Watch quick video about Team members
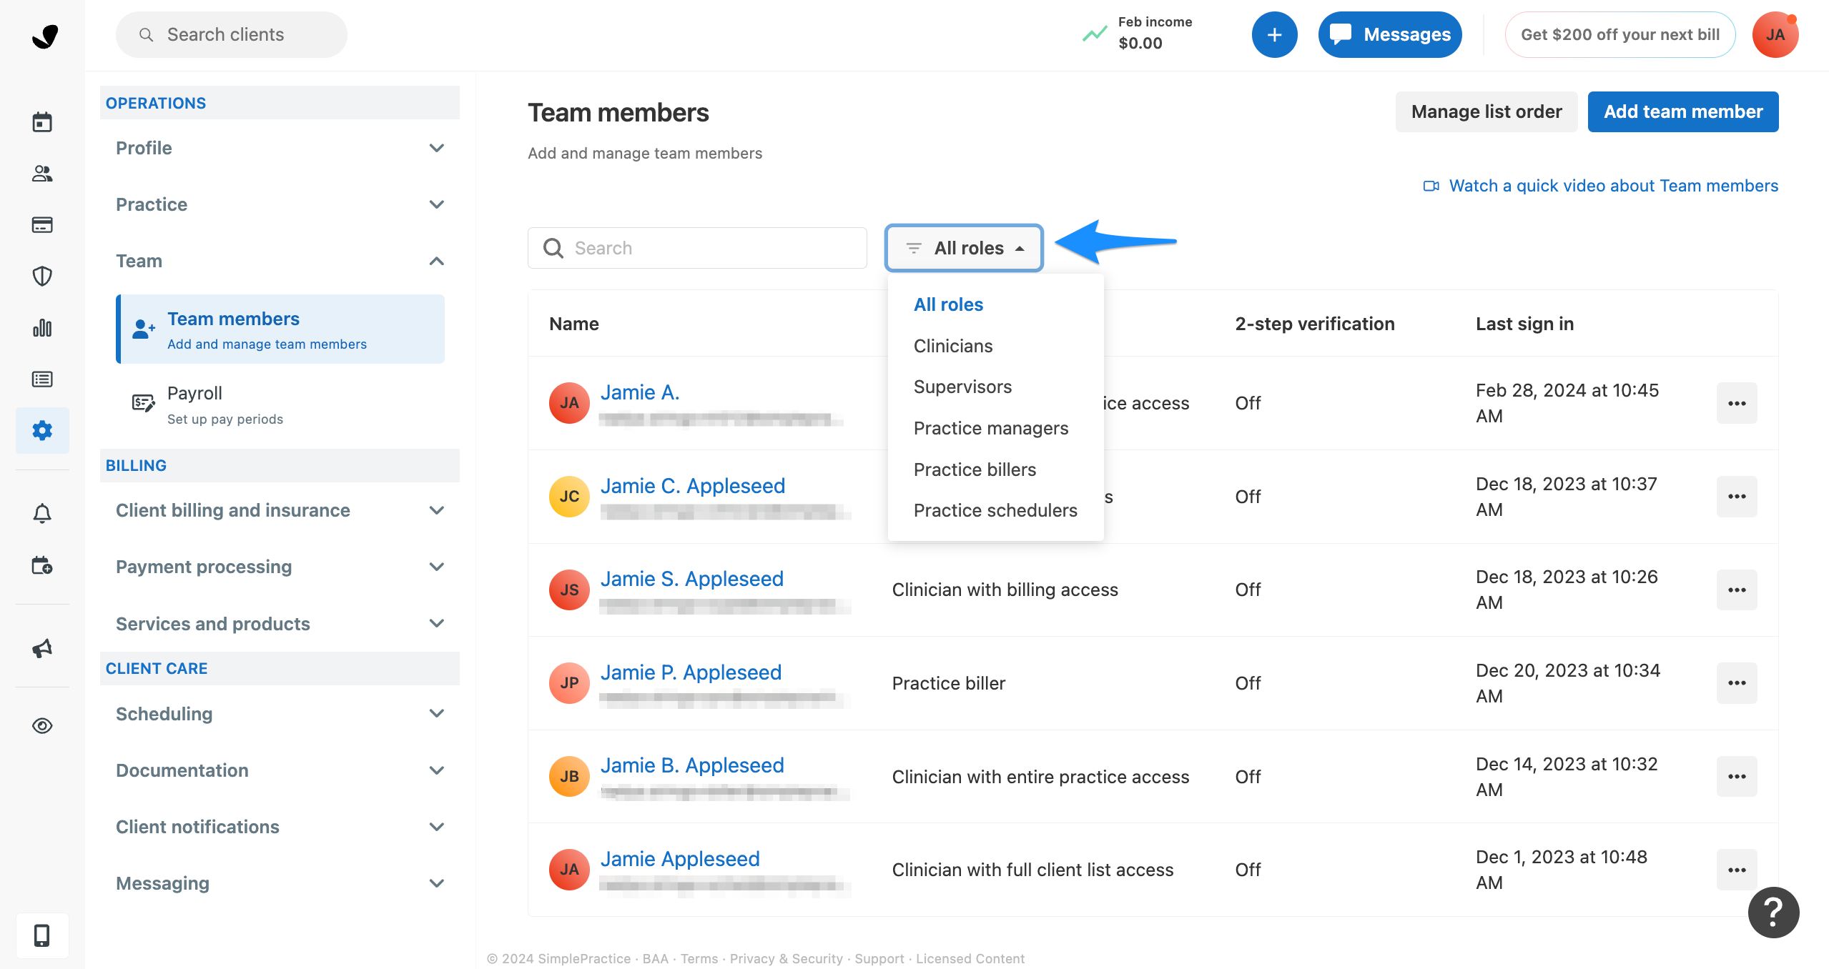 pos(1601,186)
